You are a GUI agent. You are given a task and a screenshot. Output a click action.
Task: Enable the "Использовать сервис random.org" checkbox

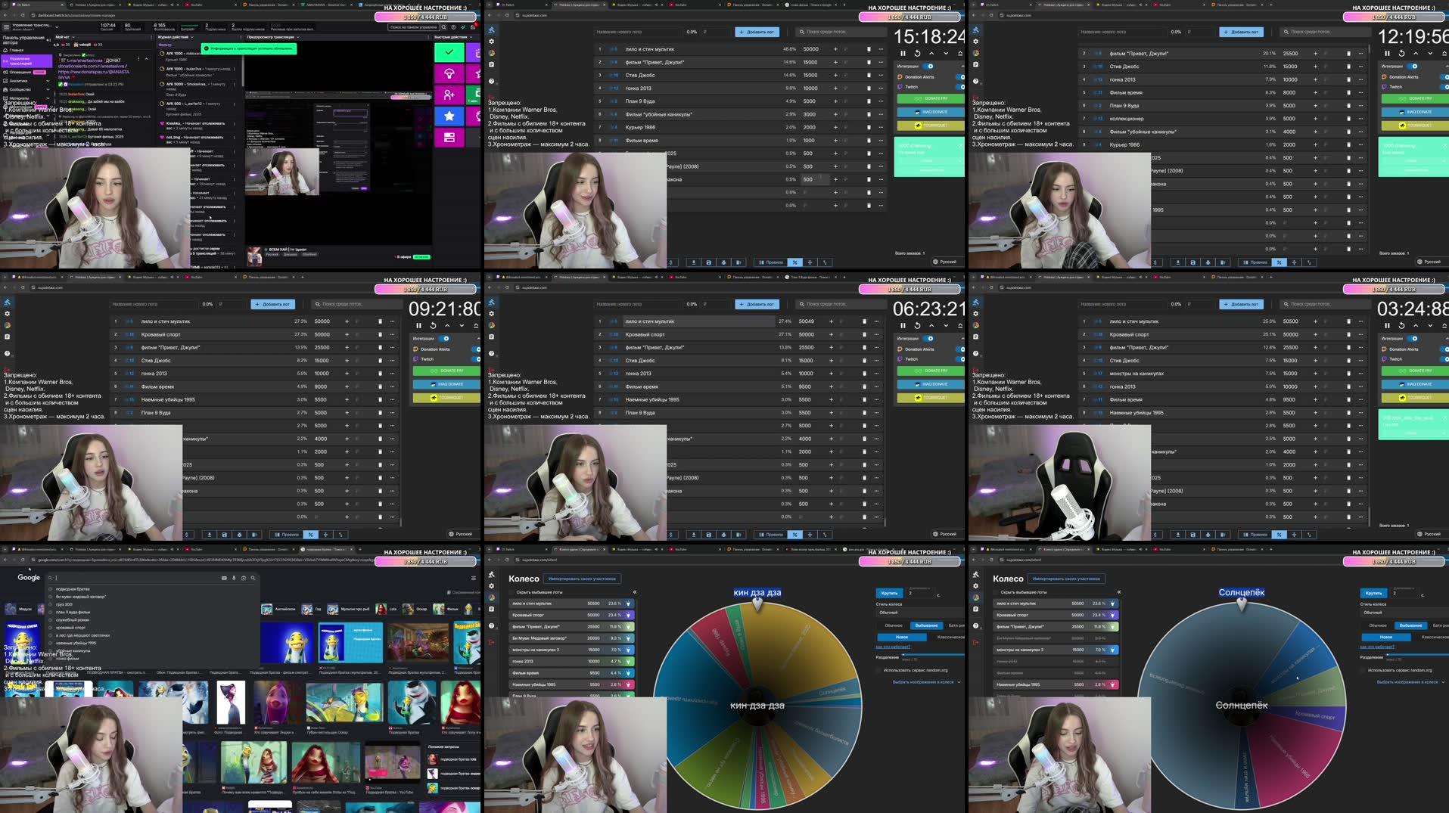pyautogui.click(x=878, y=671)
